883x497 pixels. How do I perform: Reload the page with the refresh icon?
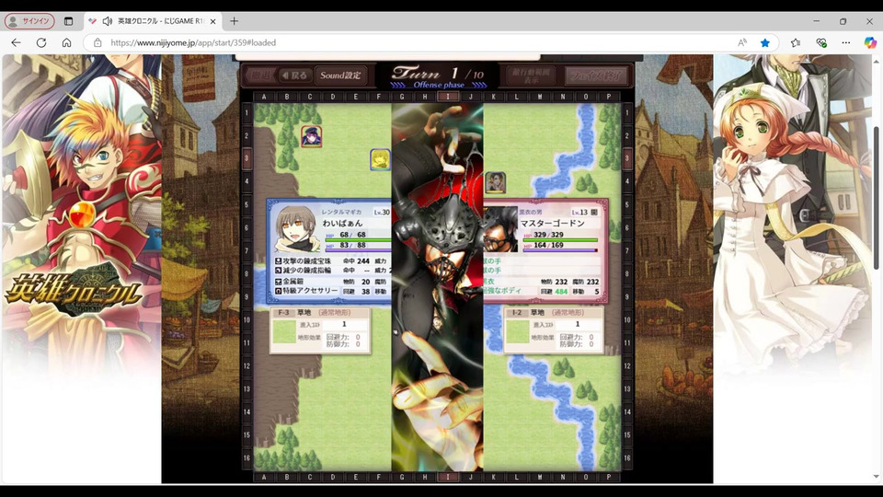(41, 43)
